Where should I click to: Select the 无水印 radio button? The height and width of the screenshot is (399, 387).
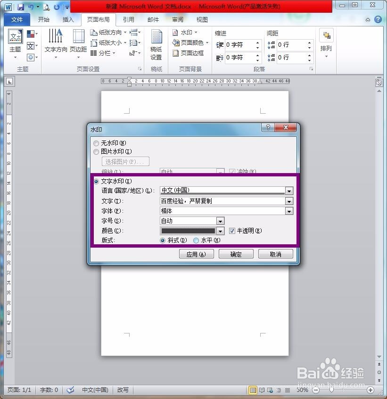pos(96,143)
